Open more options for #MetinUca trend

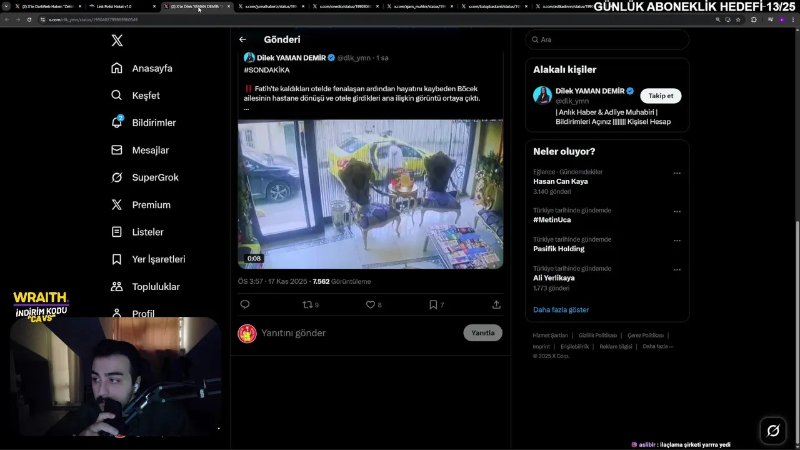[x=677, y=211]
